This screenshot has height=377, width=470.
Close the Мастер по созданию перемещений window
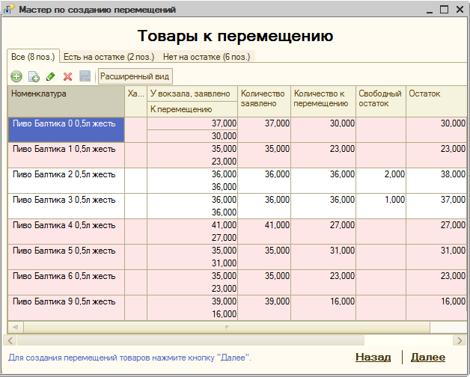pyautogui.click(x=460, y=9)
